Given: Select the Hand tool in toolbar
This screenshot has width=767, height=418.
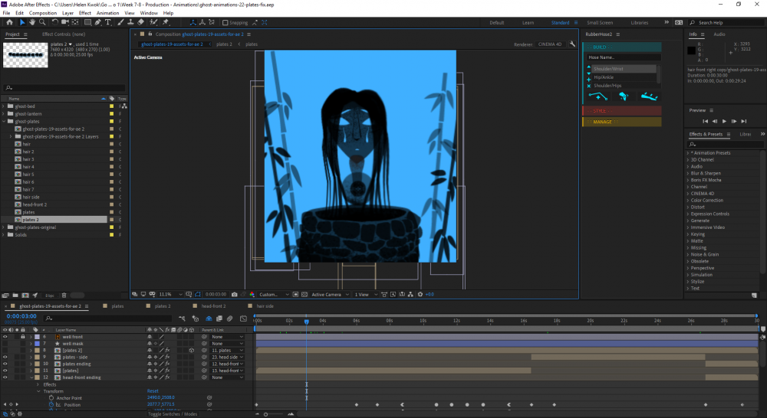Looking at the screenshot, I should [32, 22].
